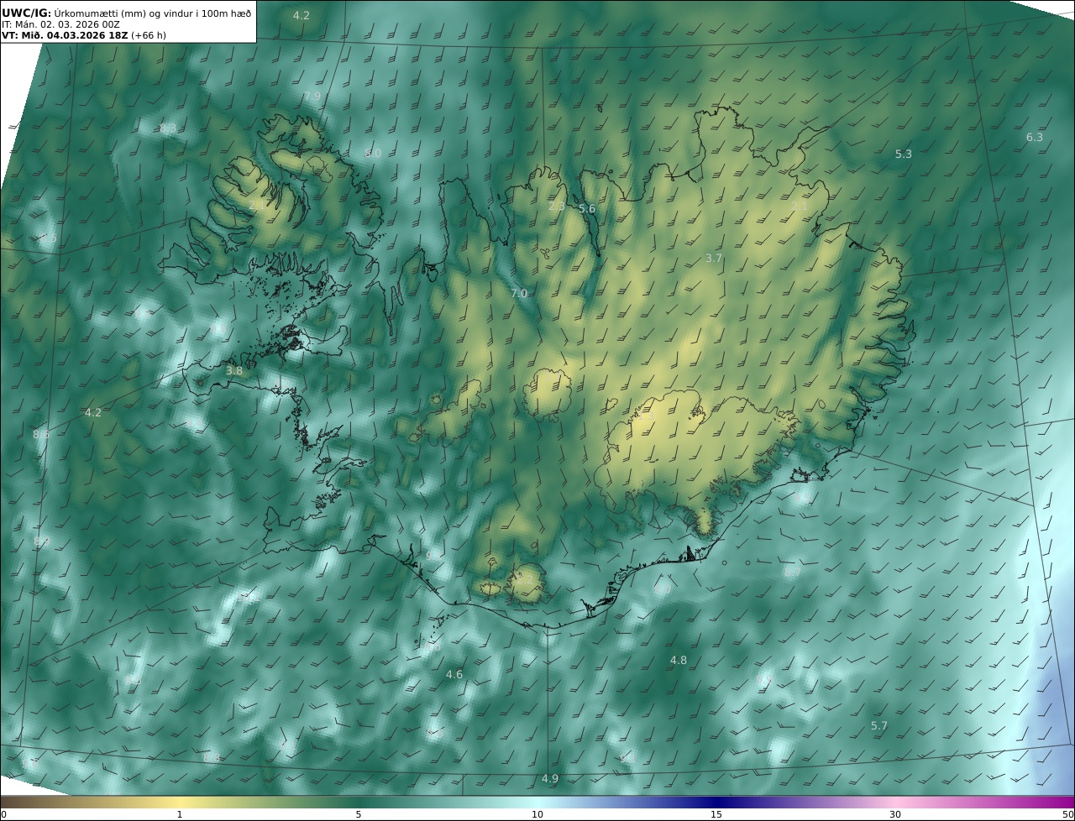
Task: Click the 4.2 value above the Westfjords
Action: pos(302,16)
